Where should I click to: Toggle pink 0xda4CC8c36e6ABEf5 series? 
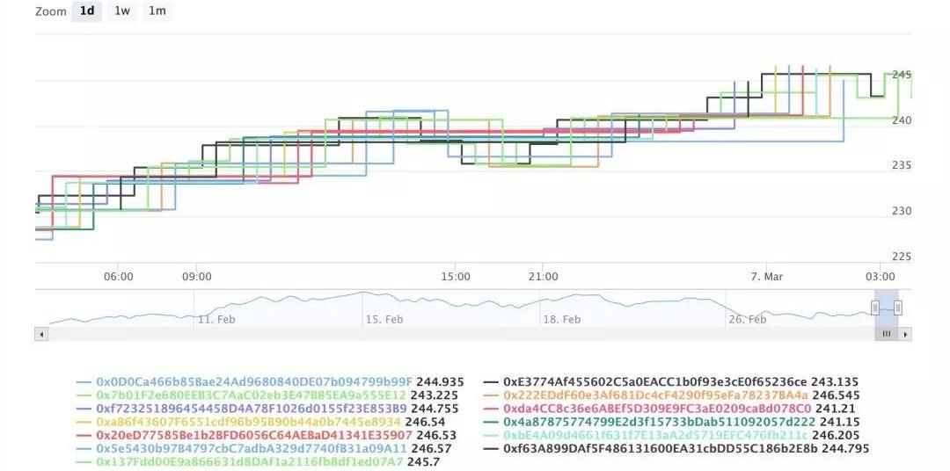coord(655,409)
